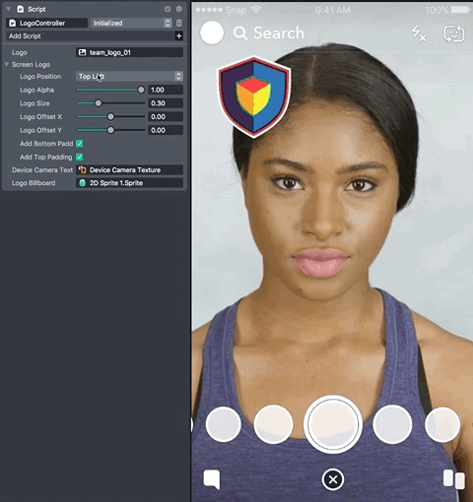473x502 pixels.
Task: Click the Script panel copy icon
Action: pos(168,9)
